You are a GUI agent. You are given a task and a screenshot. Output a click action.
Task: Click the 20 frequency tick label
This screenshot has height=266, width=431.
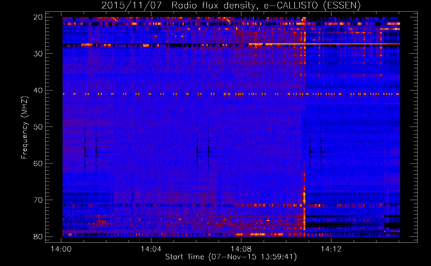click(x=38, y=17)
